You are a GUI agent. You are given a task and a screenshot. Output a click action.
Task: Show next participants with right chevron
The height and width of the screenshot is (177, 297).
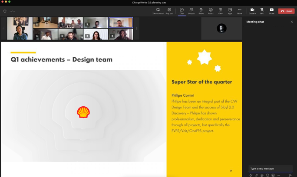tap(136, 29)
